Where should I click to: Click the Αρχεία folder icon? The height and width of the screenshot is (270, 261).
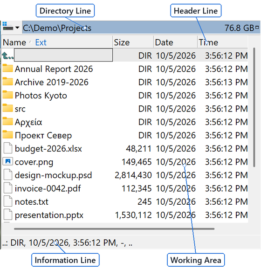pyautogui.click(x=7, y=121)
